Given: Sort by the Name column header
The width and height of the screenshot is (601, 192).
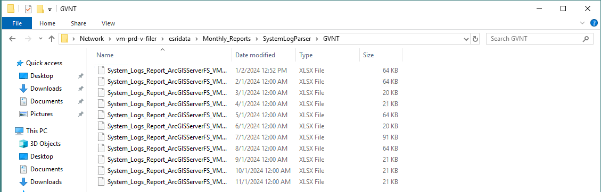Looking at the screenshot, I should coord(162,55).
